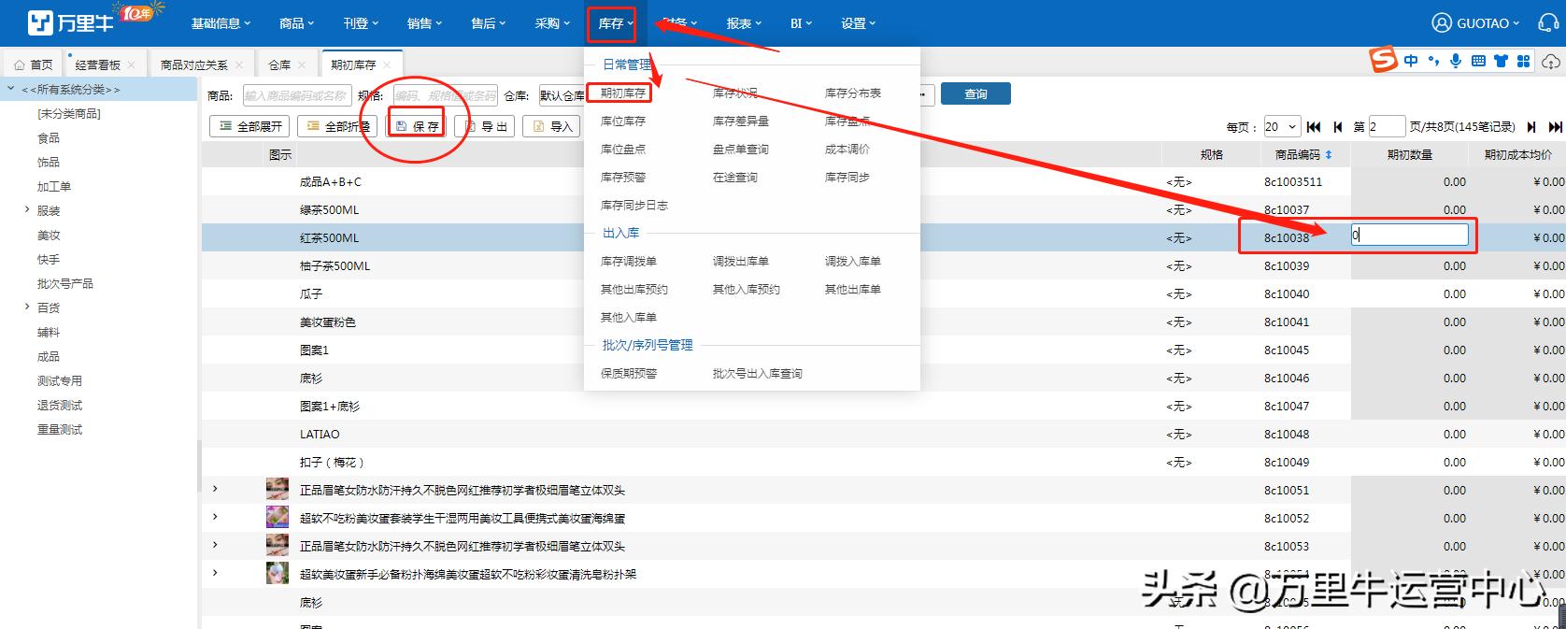The width and height of the screenshot is (1566, 629).
Task: Select the [未分类商品] category
Action: tap(69, 114)
